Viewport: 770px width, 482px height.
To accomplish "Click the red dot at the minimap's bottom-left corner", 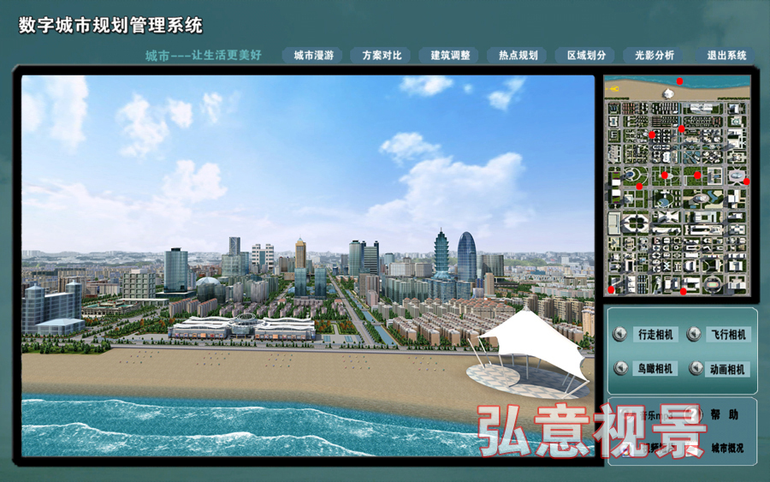I will pyautogui.click(x=611, y=289).
